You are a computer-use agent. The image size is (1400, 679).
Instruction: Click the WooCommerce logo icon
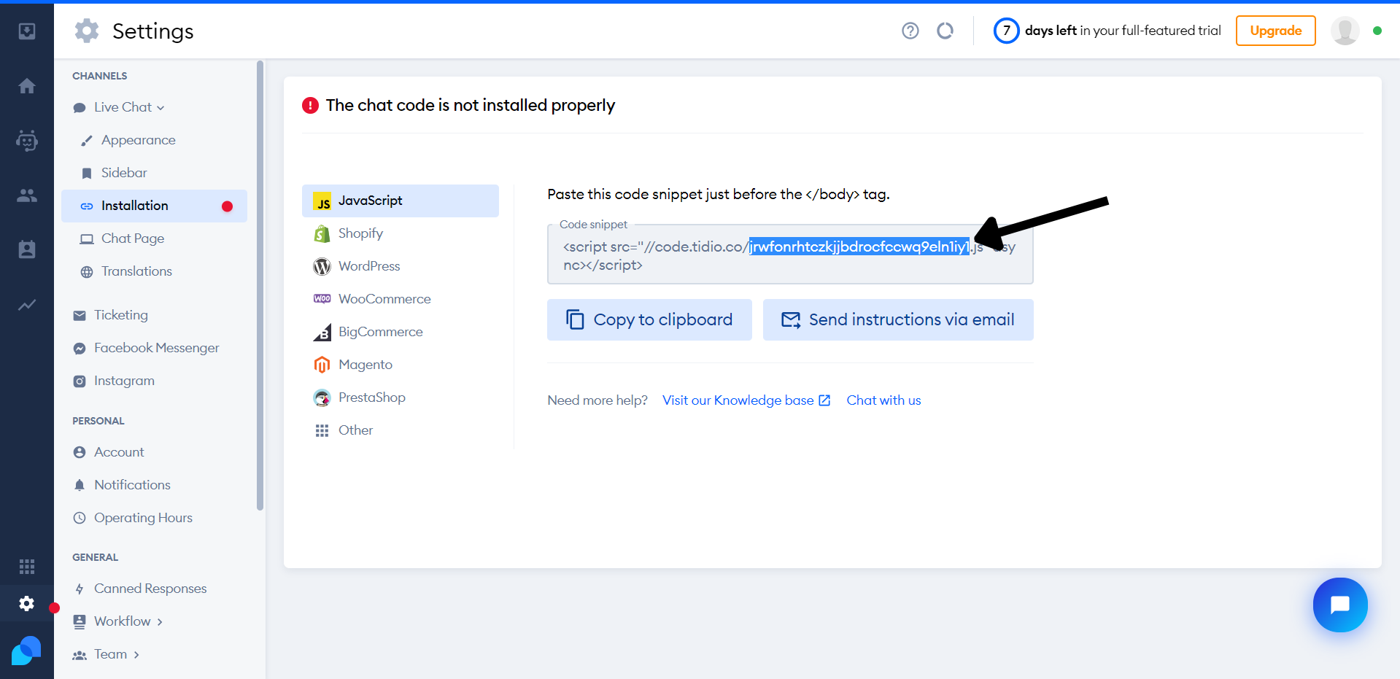pyautogui.click(x=322, y=298)
